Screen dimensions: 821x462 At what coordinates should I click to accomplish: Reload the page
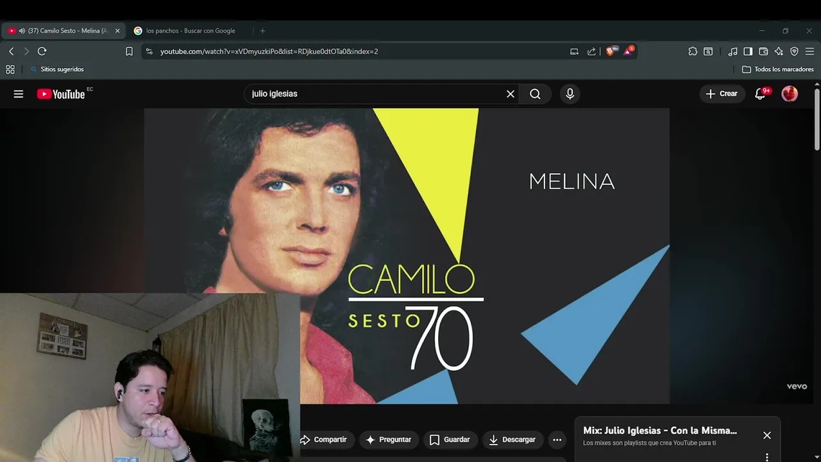click(42, 51)
